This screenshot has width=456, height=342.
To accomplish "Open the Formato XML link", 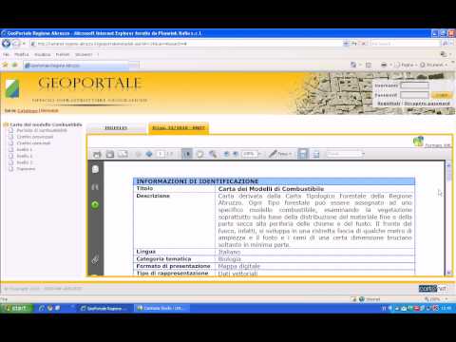I will (437, 145).
